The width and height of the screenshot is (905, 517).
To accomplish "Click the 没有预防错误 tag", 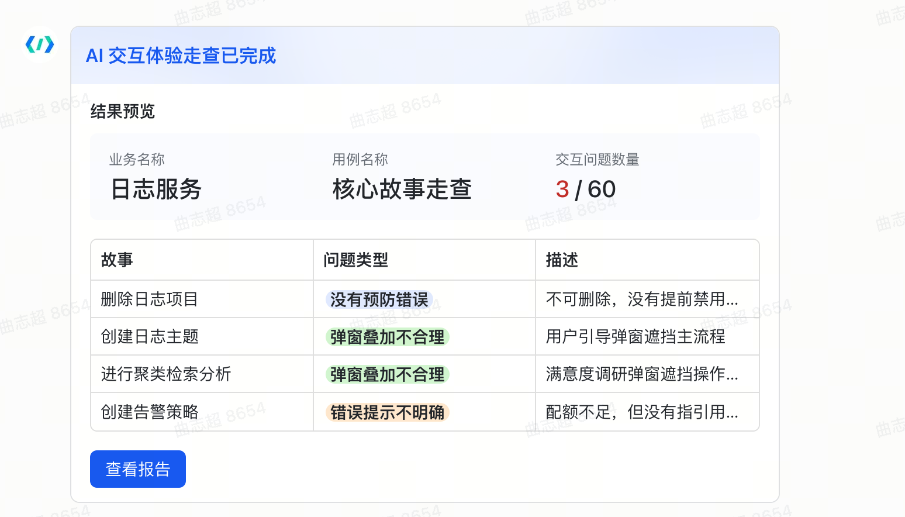I will pyautogui.click(x=379, y=300).
